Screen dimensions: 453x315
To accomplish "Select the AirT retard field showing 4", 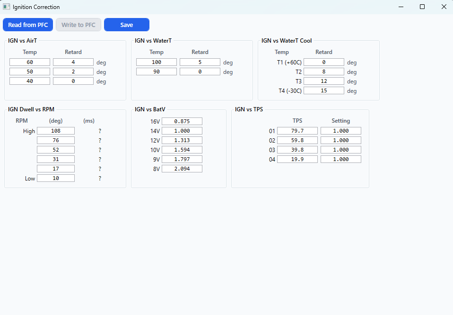I will 73,62.
